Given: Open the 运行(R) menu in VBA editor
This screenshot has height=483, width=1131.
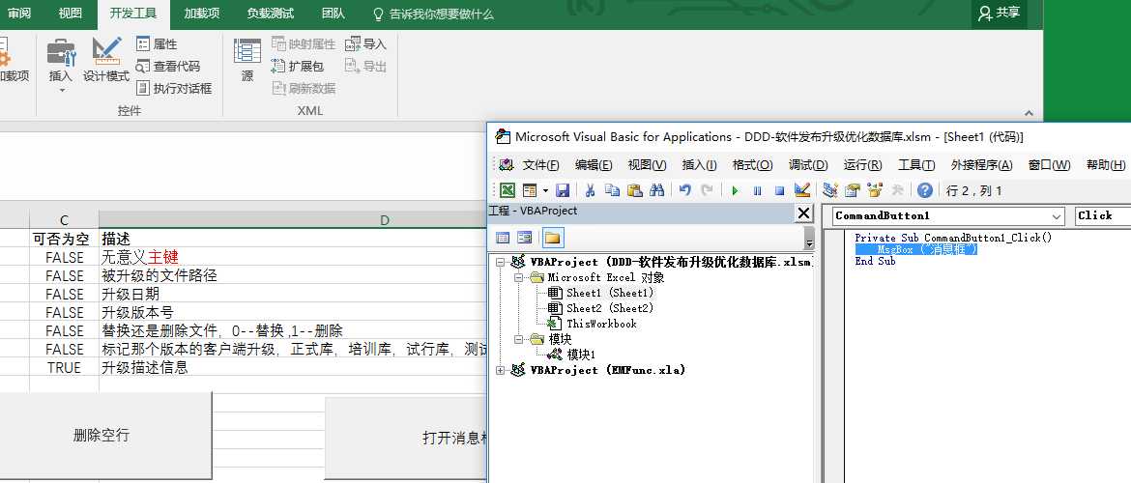Looking at the screenshot, I should [x=862, y=164].
